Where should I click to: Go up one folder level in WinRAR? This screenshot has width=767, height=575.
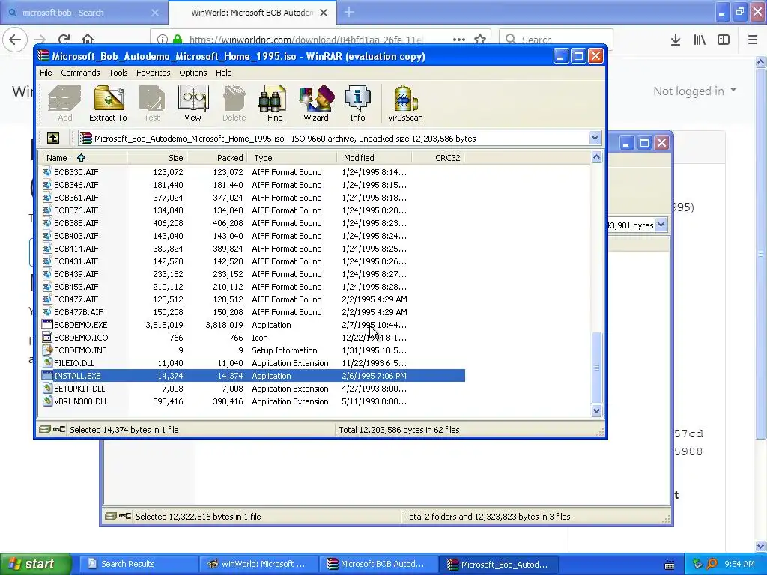point(53,138)
